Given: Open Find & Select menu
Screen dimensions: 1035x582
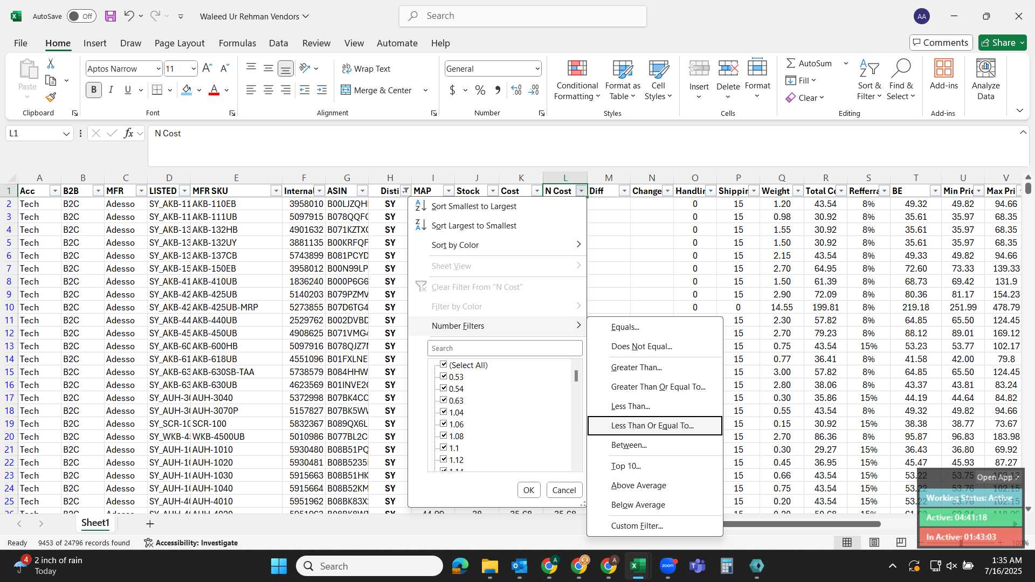Looking at the screenshot, I should click(901, 80).
